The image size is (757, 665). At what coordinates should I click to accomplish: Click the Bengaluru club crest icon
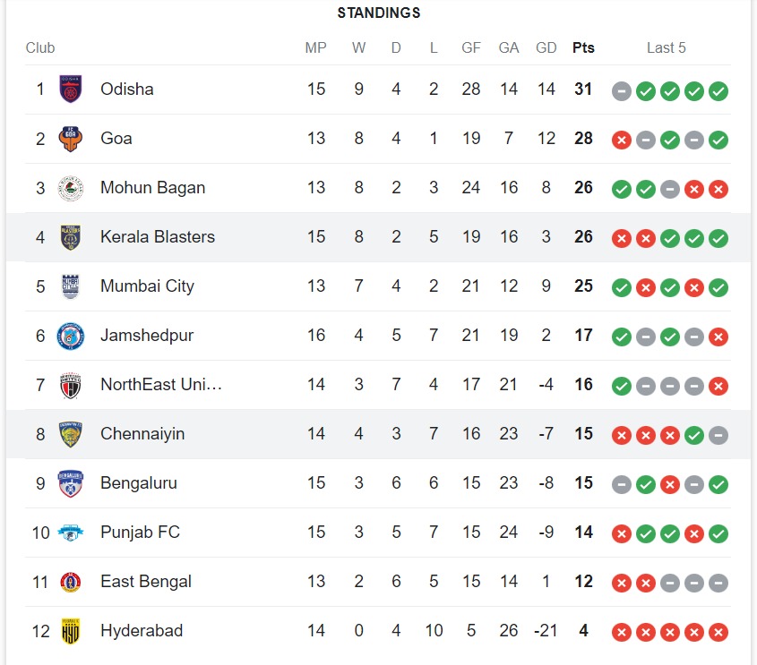coord(70,483)
